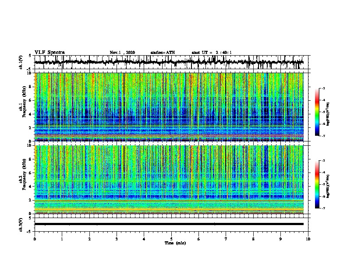Image resolution: width=347 pixels, height=268 pixels.
Task: Click the ch.1 voltage waveform trace panel
Action: [171, 62]
